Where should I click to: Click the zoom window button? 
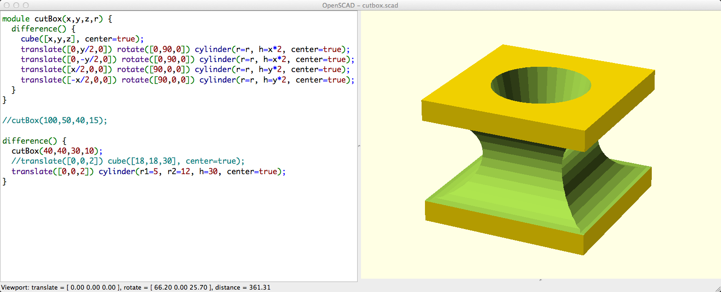click(26, 5)
